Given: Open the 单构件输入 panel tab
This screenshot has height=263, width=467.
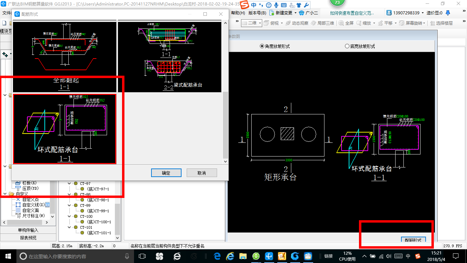Looking at the screenshot, I should tap(28, 230).
